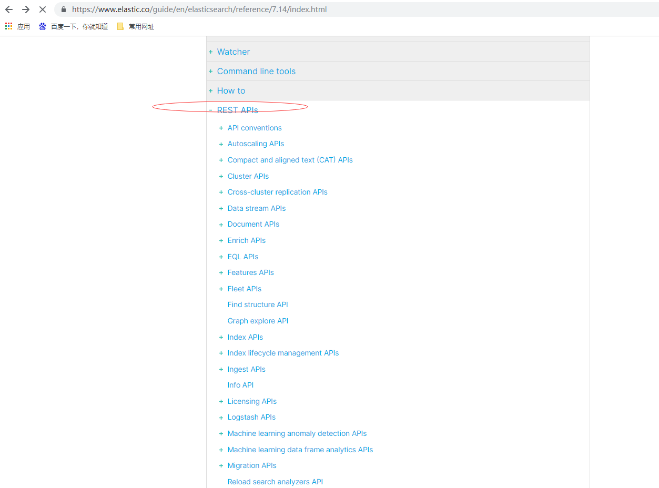659x488 pixels.
Task: Open the REST APIs link
Action: pyautogui.click(x=238, y=110)
